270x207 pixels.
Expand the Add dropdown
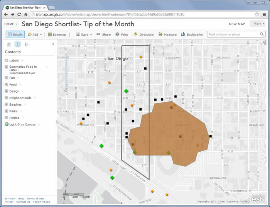pos(41,34)
